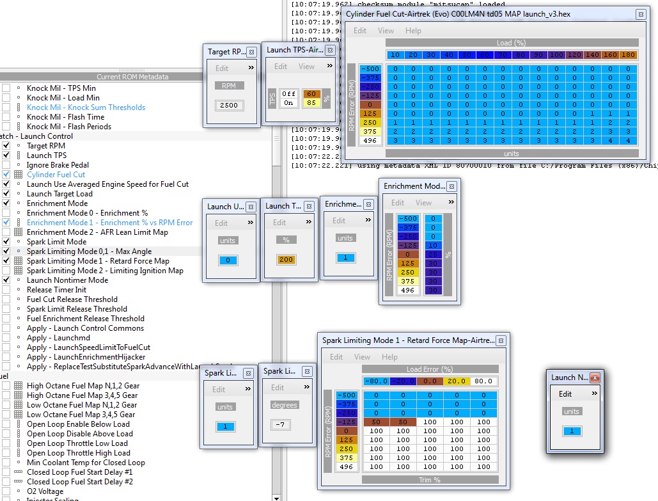Click the 180 load column header in Cylinder Fuel Cut

click(x=628, y=54)
